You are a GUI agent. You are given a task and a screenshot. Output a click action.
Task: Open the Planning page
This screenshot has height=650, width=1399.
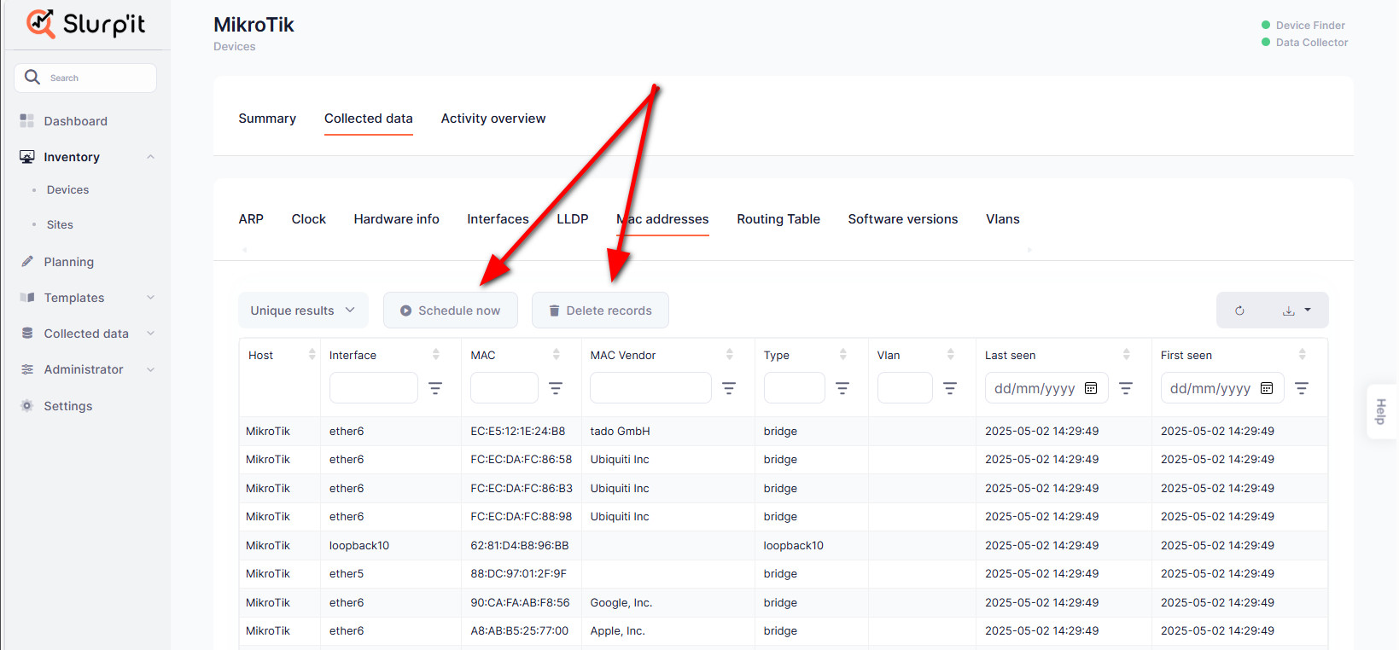tap(68, 262)
